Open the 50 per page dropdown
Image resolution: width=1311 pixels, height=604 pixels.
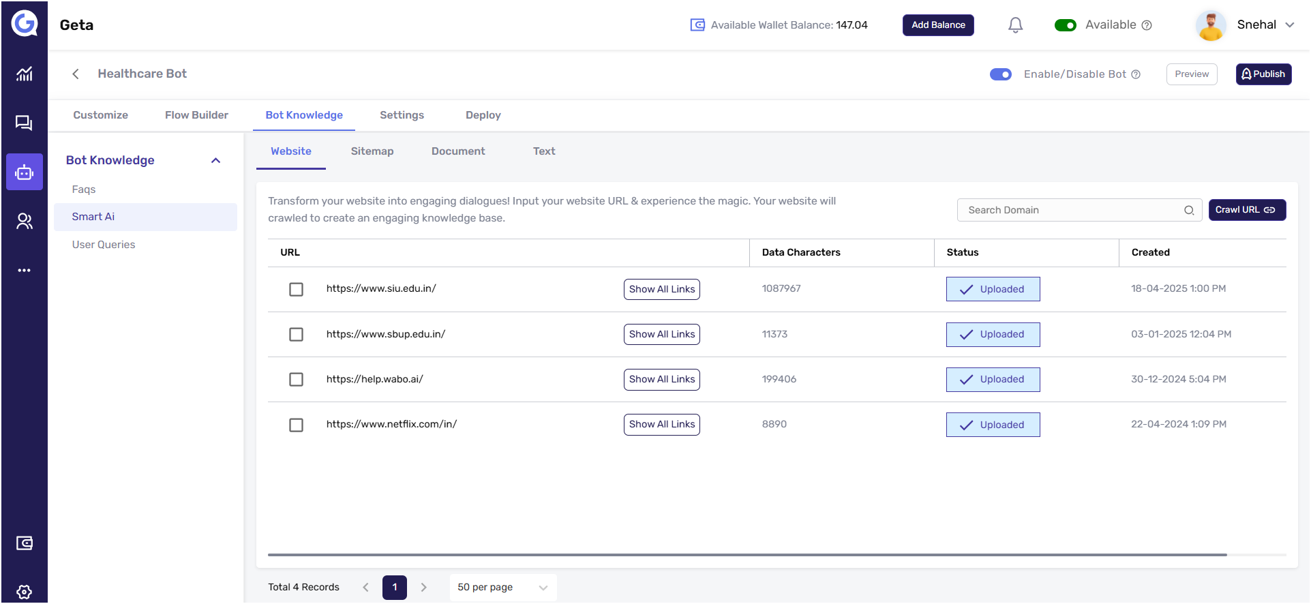pos(502,587)
